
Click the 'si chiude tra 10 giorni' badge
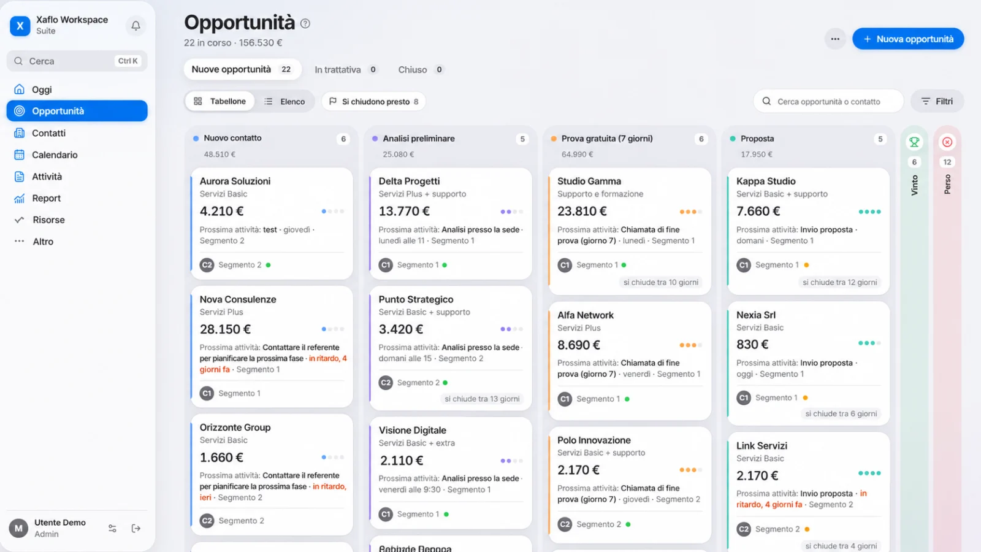click(x=660, y=282)
